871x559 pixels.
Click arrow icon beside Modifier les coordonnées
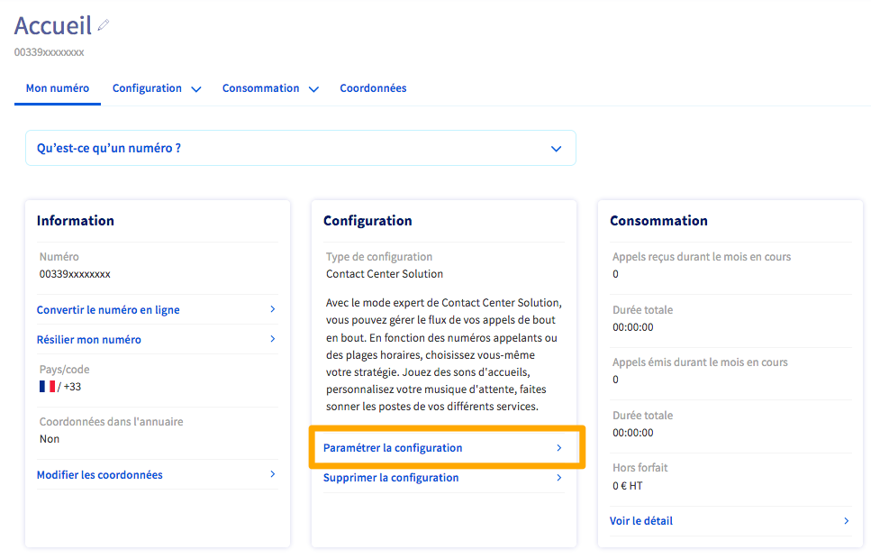273,474
